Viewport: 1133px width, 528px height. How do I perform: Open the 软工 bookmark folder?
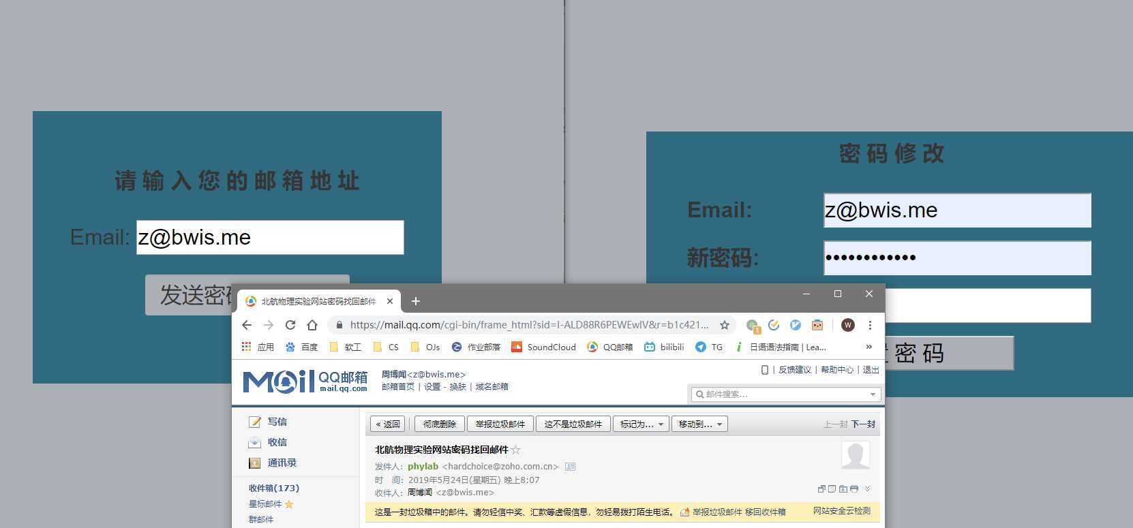(x=346, y=347)
